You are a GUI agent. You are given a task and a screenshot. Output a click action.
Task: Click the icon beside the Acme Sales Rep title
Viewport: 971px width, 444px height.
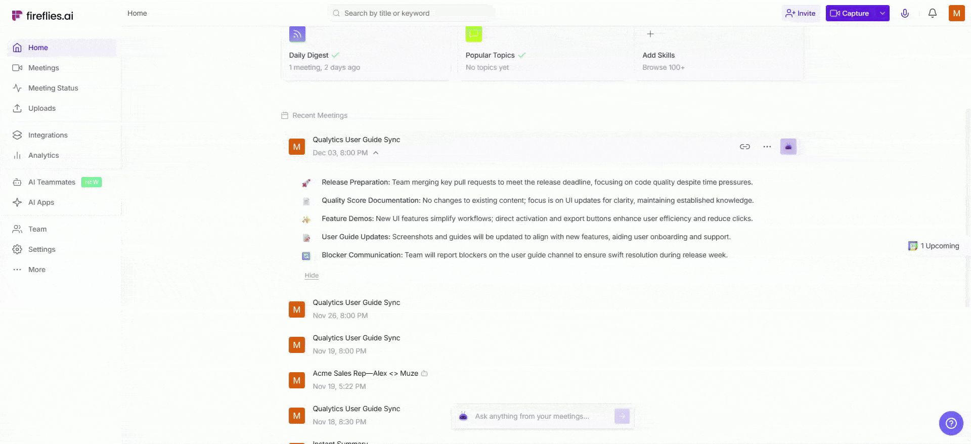pyautogui.click(x=425, y=374)
